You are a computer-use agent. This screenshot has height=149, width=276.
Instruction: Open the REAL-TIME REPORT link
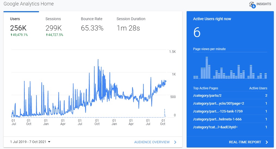[x=245, y=142]
